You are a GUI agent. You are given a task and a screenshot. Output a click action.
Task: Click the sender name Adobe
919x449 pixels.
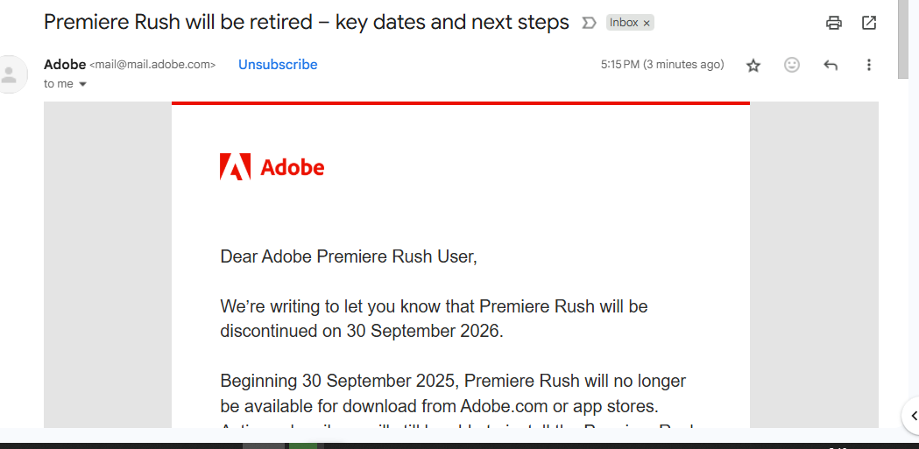tap(65, 65)
